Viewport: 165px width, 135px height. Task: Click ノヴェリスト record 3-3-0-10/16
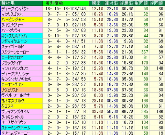point(67,90)
